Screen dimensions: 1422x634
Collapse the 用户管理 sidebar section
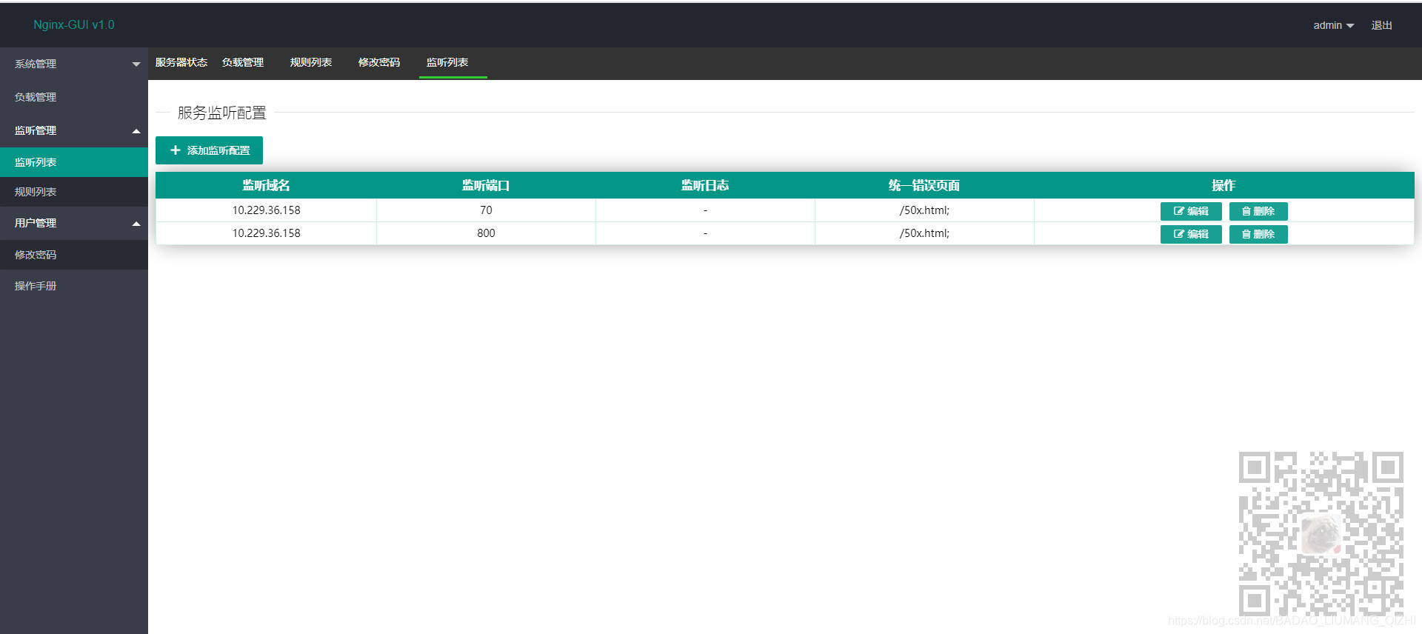point(74,223)
